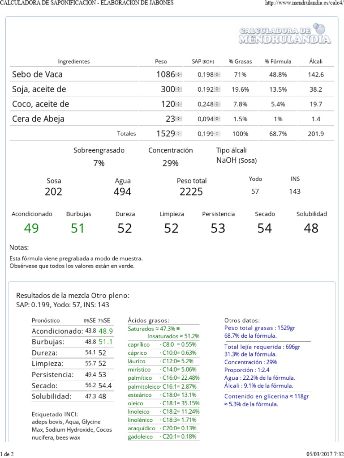This screenshot has width=344, height=458.
Task: Select the Soja, aceite de ingredient
Action: pyautogui.click(x=39, y=89)
